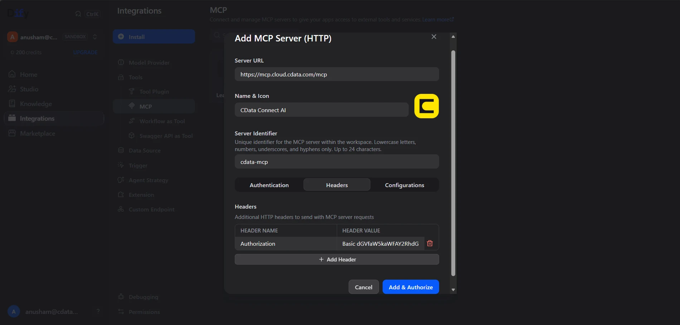The height and width of the screenshot is (325, 680).
Task: Click the scrollbar up arrow
Action: [453, 36]
